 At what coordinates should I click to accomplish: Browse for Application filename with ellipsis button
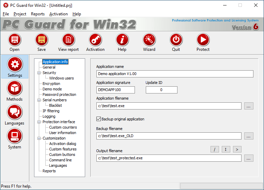(249, 106)
